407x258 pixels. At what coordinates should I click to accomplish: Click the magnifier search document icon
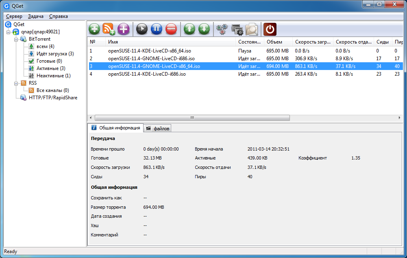point(252,29)
